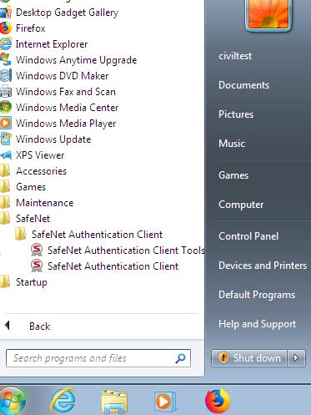
Task: Open XPS Viewer
Action: (x=33, y=155)
